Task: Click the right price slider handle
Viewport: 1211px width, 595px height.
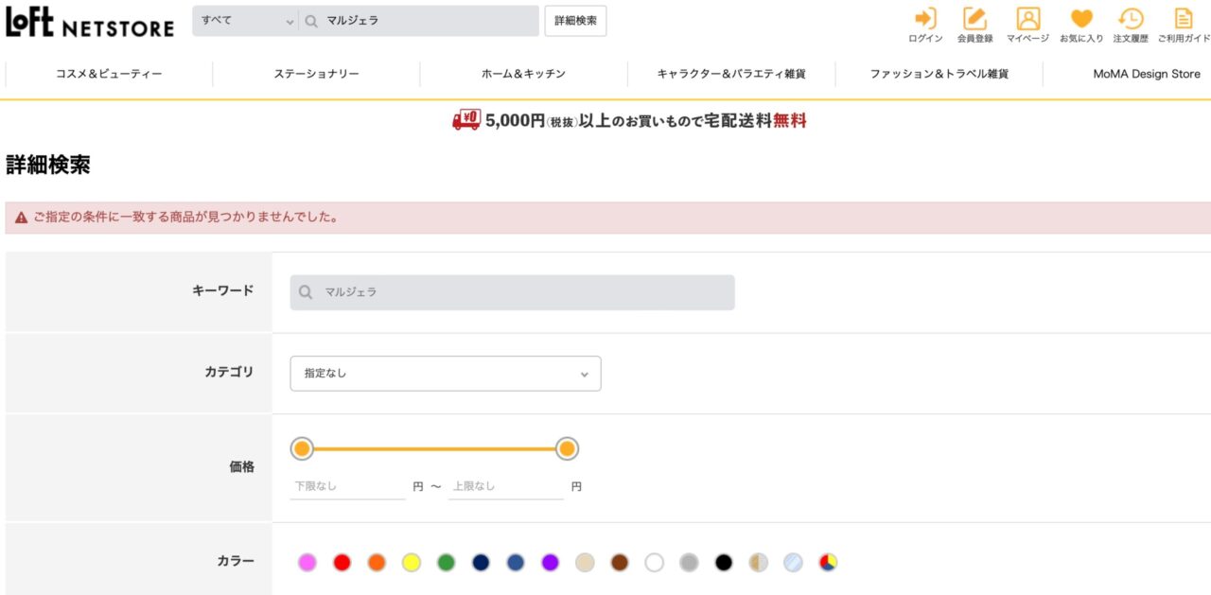Action: click(567, 448)
